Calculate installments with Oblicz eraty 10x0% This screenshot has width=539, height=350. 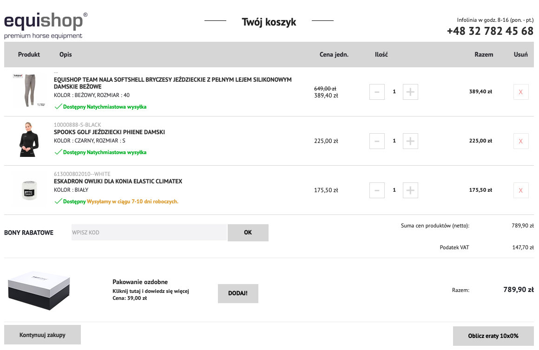(x=493, y=336)
